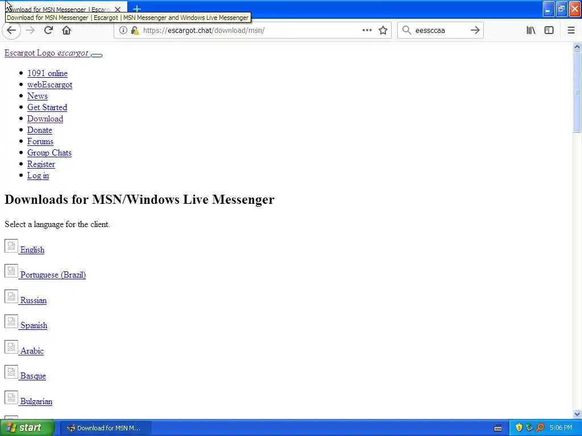Viewport: 582px width, 436px height.
Task: Click the 5:06 PM taskbar clock
Action: coord(561,428)
